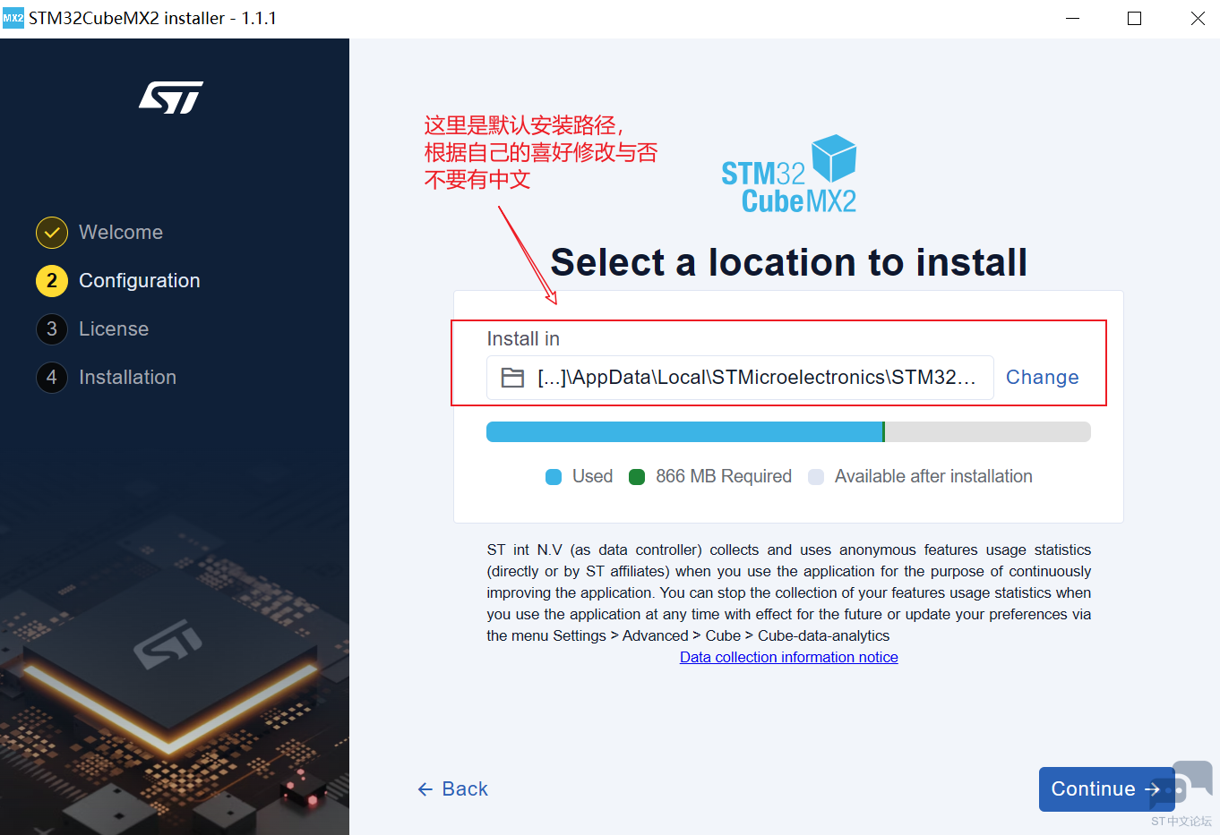Click the 'Select a location to install' heading
This screenshot has height=835, width=1220.
pyautogui.click(x=789, y=263)
